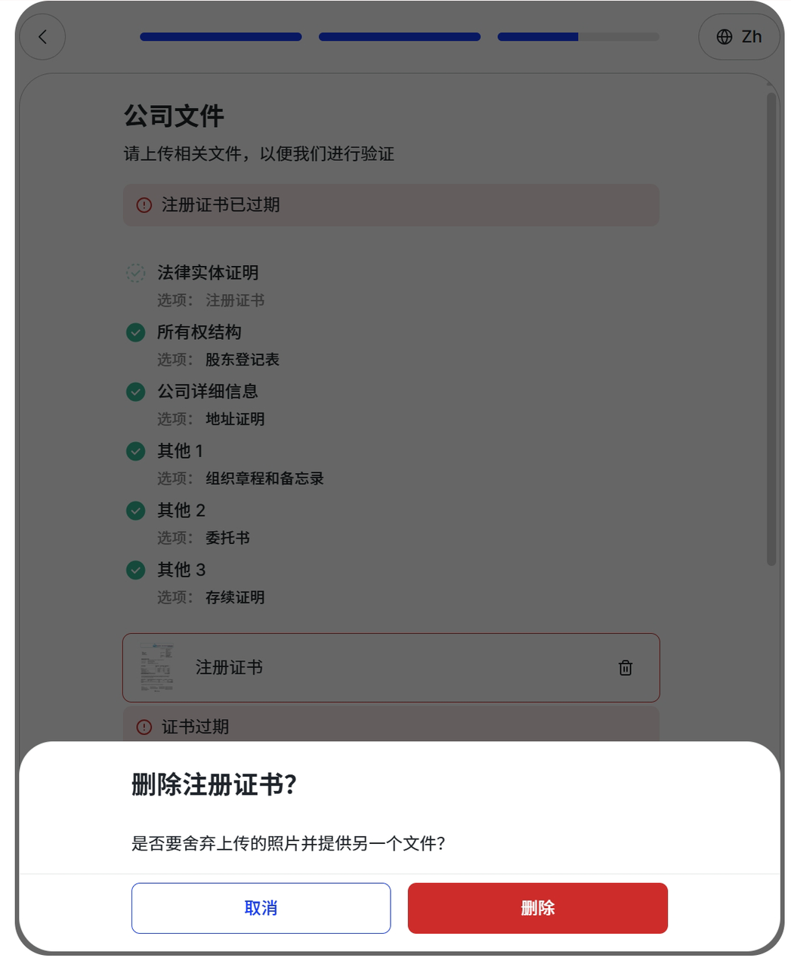Screen dimensions: 791x967
Task: Click the green check beside 其他 3
Action: tap(135, 570)
